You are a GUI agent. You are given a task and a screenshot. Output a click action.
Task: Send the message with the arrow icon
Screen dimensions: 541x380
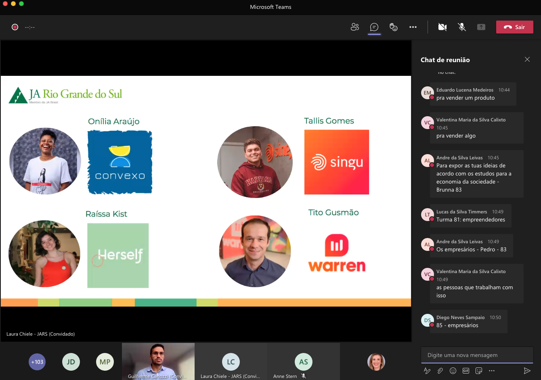tap(527, 371)
